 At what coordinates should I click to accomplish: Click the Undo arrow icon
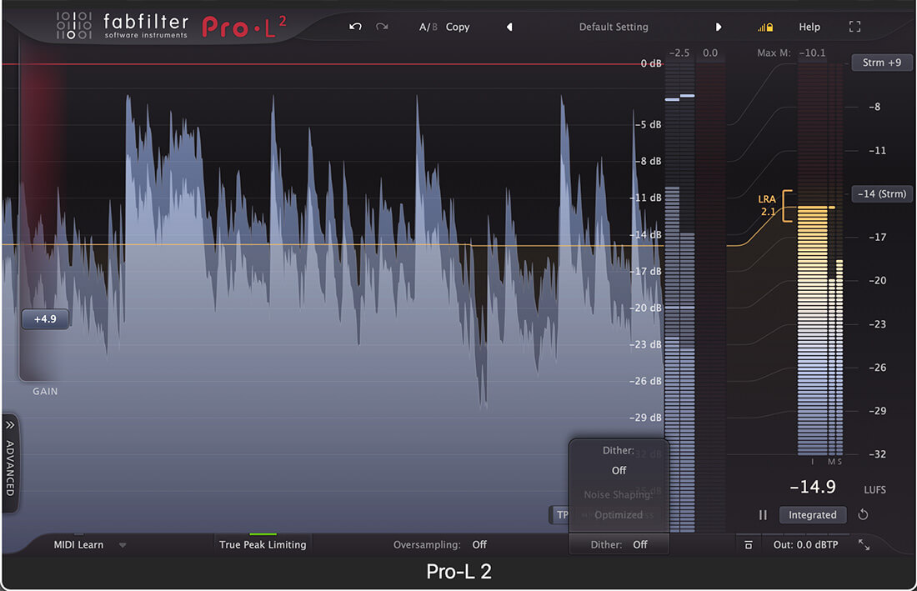pos(355,27)
